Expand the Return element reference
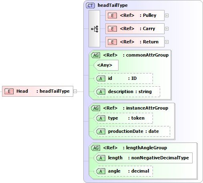This screenshot has width=203, height=183. (x=167, y=42)
